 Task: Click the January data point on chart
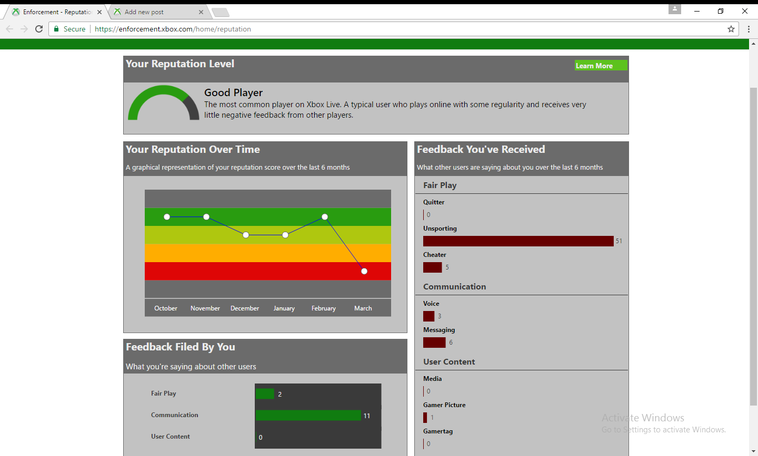pyautogui.click(x=285, y=235)
